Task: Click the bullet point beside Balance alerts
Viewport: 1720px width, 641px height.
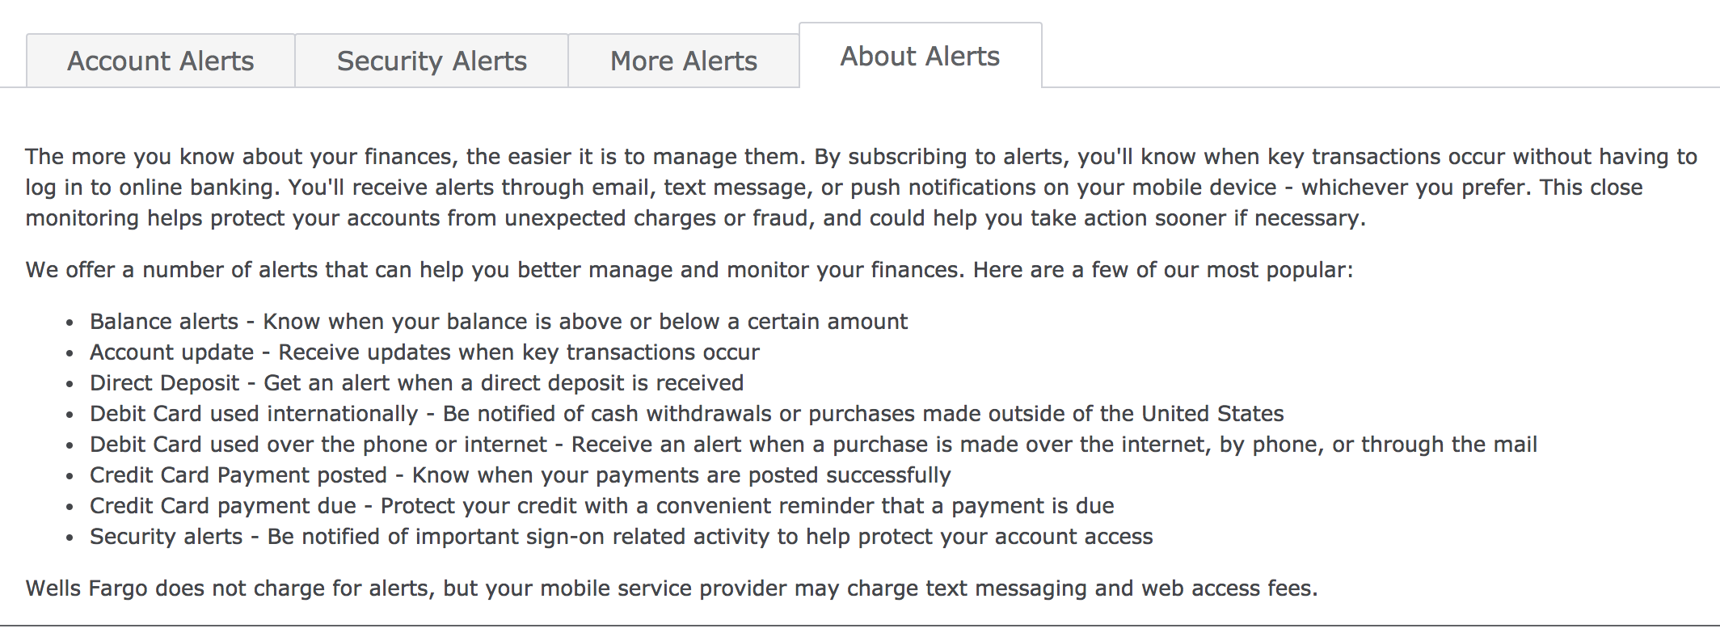Action: point(69,322)
